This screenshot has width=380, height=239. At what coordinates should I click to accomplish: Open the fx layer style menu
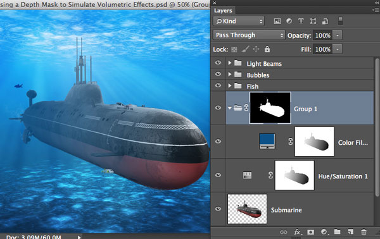298,232
